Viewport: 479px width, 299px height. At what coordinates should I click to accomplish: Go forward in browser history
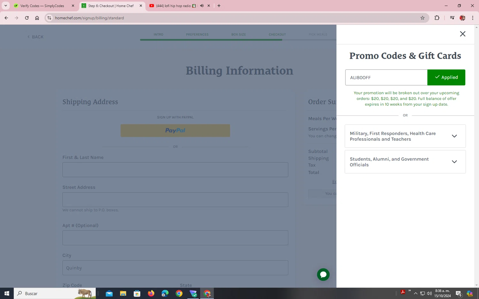click(17, 18)
